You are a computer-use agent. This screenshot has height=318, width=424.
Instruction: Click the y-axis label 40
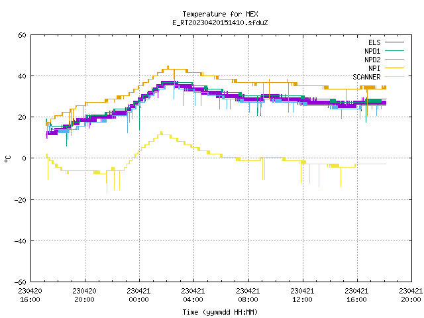[x=22, y=76]
